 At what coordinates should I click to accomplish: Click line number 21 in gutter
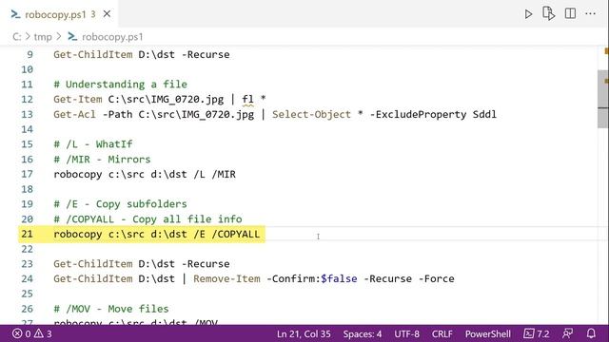[28, 235]
